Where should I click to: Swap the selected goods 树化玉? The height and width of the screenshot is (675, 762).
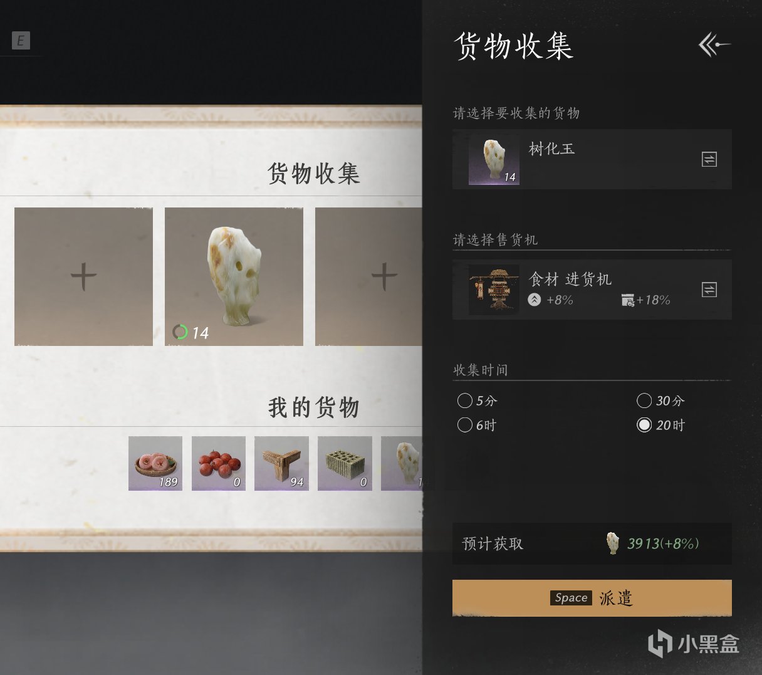(x=709, y=159)
